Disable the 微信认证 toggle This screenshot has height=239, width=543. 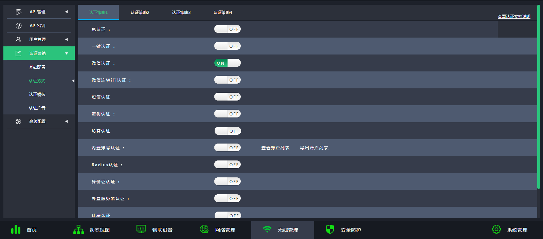click(227, 63)
